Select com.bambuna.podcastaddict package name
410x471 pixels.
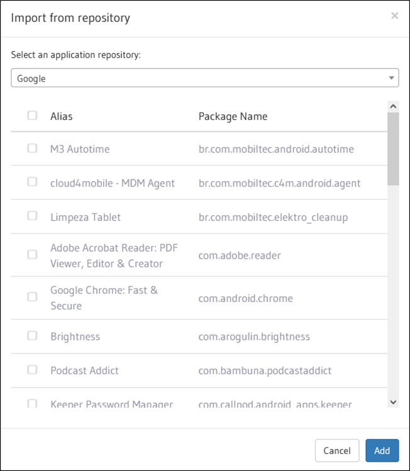pyautogui.click(x=265, y=371)
